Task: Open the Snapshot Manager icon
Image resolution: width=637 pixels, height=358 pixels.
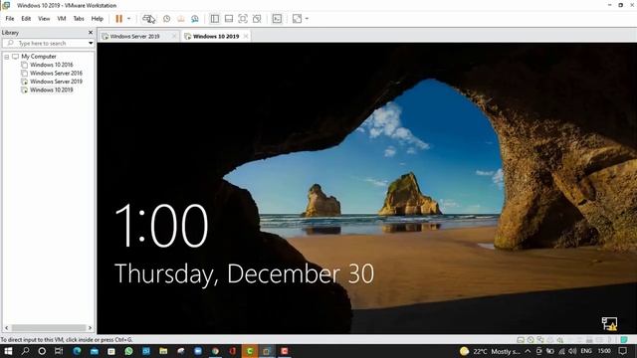Action: [195, 19]
